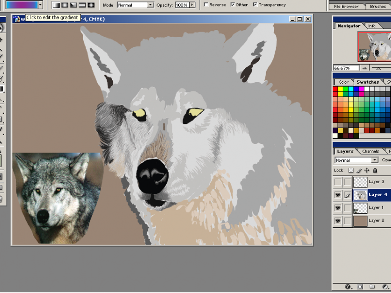Select the Linear Gradient style icon
The image size is (391, 293).
[x=56, y=5]
